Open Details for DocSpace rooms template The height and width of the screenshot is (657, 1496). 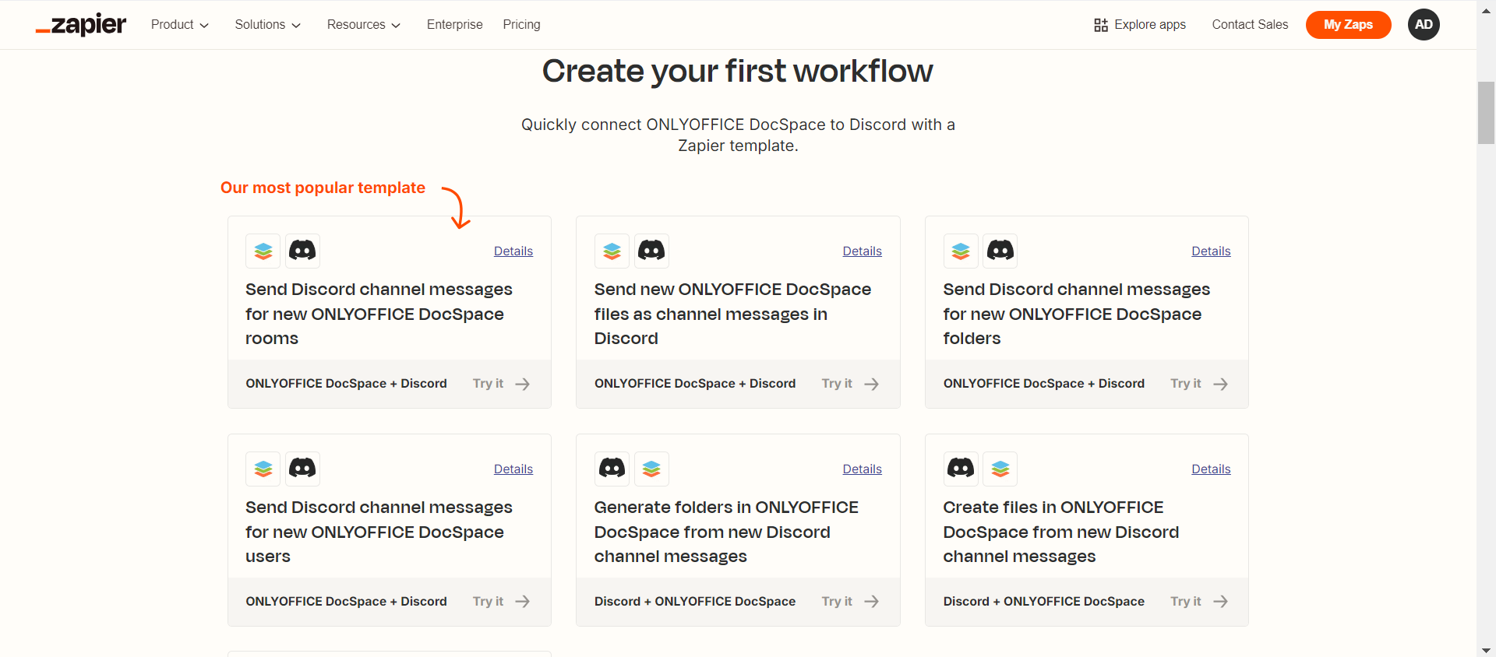513,251
